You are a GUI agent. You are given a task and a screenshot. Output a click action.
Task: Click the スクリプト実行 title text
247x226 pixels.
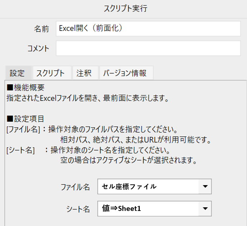(x=125, y=9)
